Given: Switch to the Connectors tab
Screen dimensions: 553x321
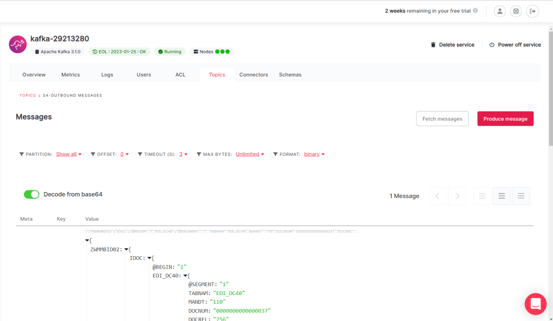Looking at the screenshot, I should coord(253,74).
